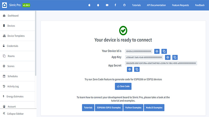This screenshot has height=117, width=209.
Task: Click the Device Templates cubes icon
Action: point(4,36)
